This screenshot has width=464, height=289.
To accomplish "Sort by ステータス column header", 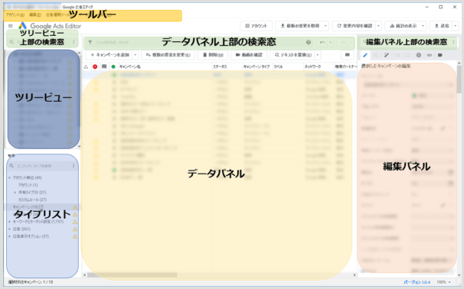I will (220, 67).
